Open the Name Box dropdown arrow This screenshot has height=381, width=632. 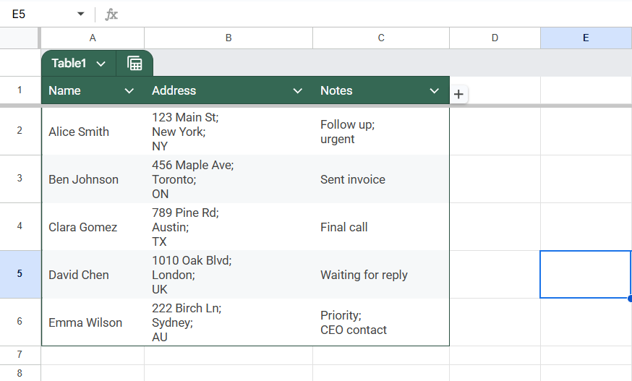coord(80,14)
